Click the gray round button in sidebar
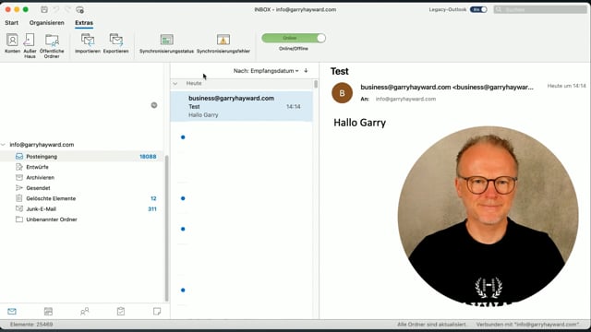This screenshot has height=332, width=591. coord(154,105)
